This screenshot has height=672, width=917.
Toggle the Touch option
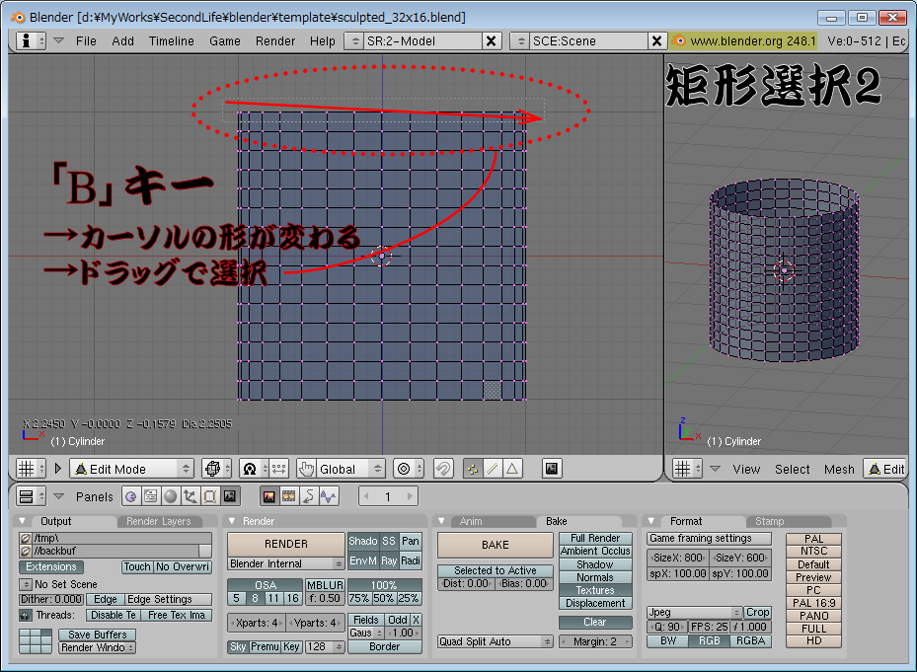(x=137, y=566)
